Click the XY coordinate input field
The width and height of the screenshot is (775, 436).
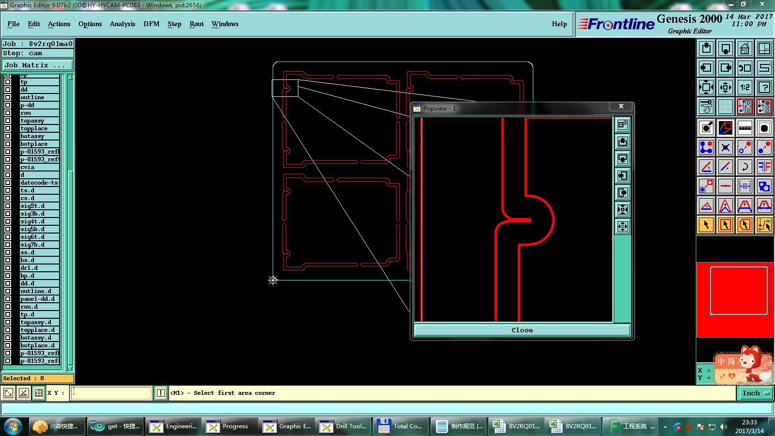[111, 393]
